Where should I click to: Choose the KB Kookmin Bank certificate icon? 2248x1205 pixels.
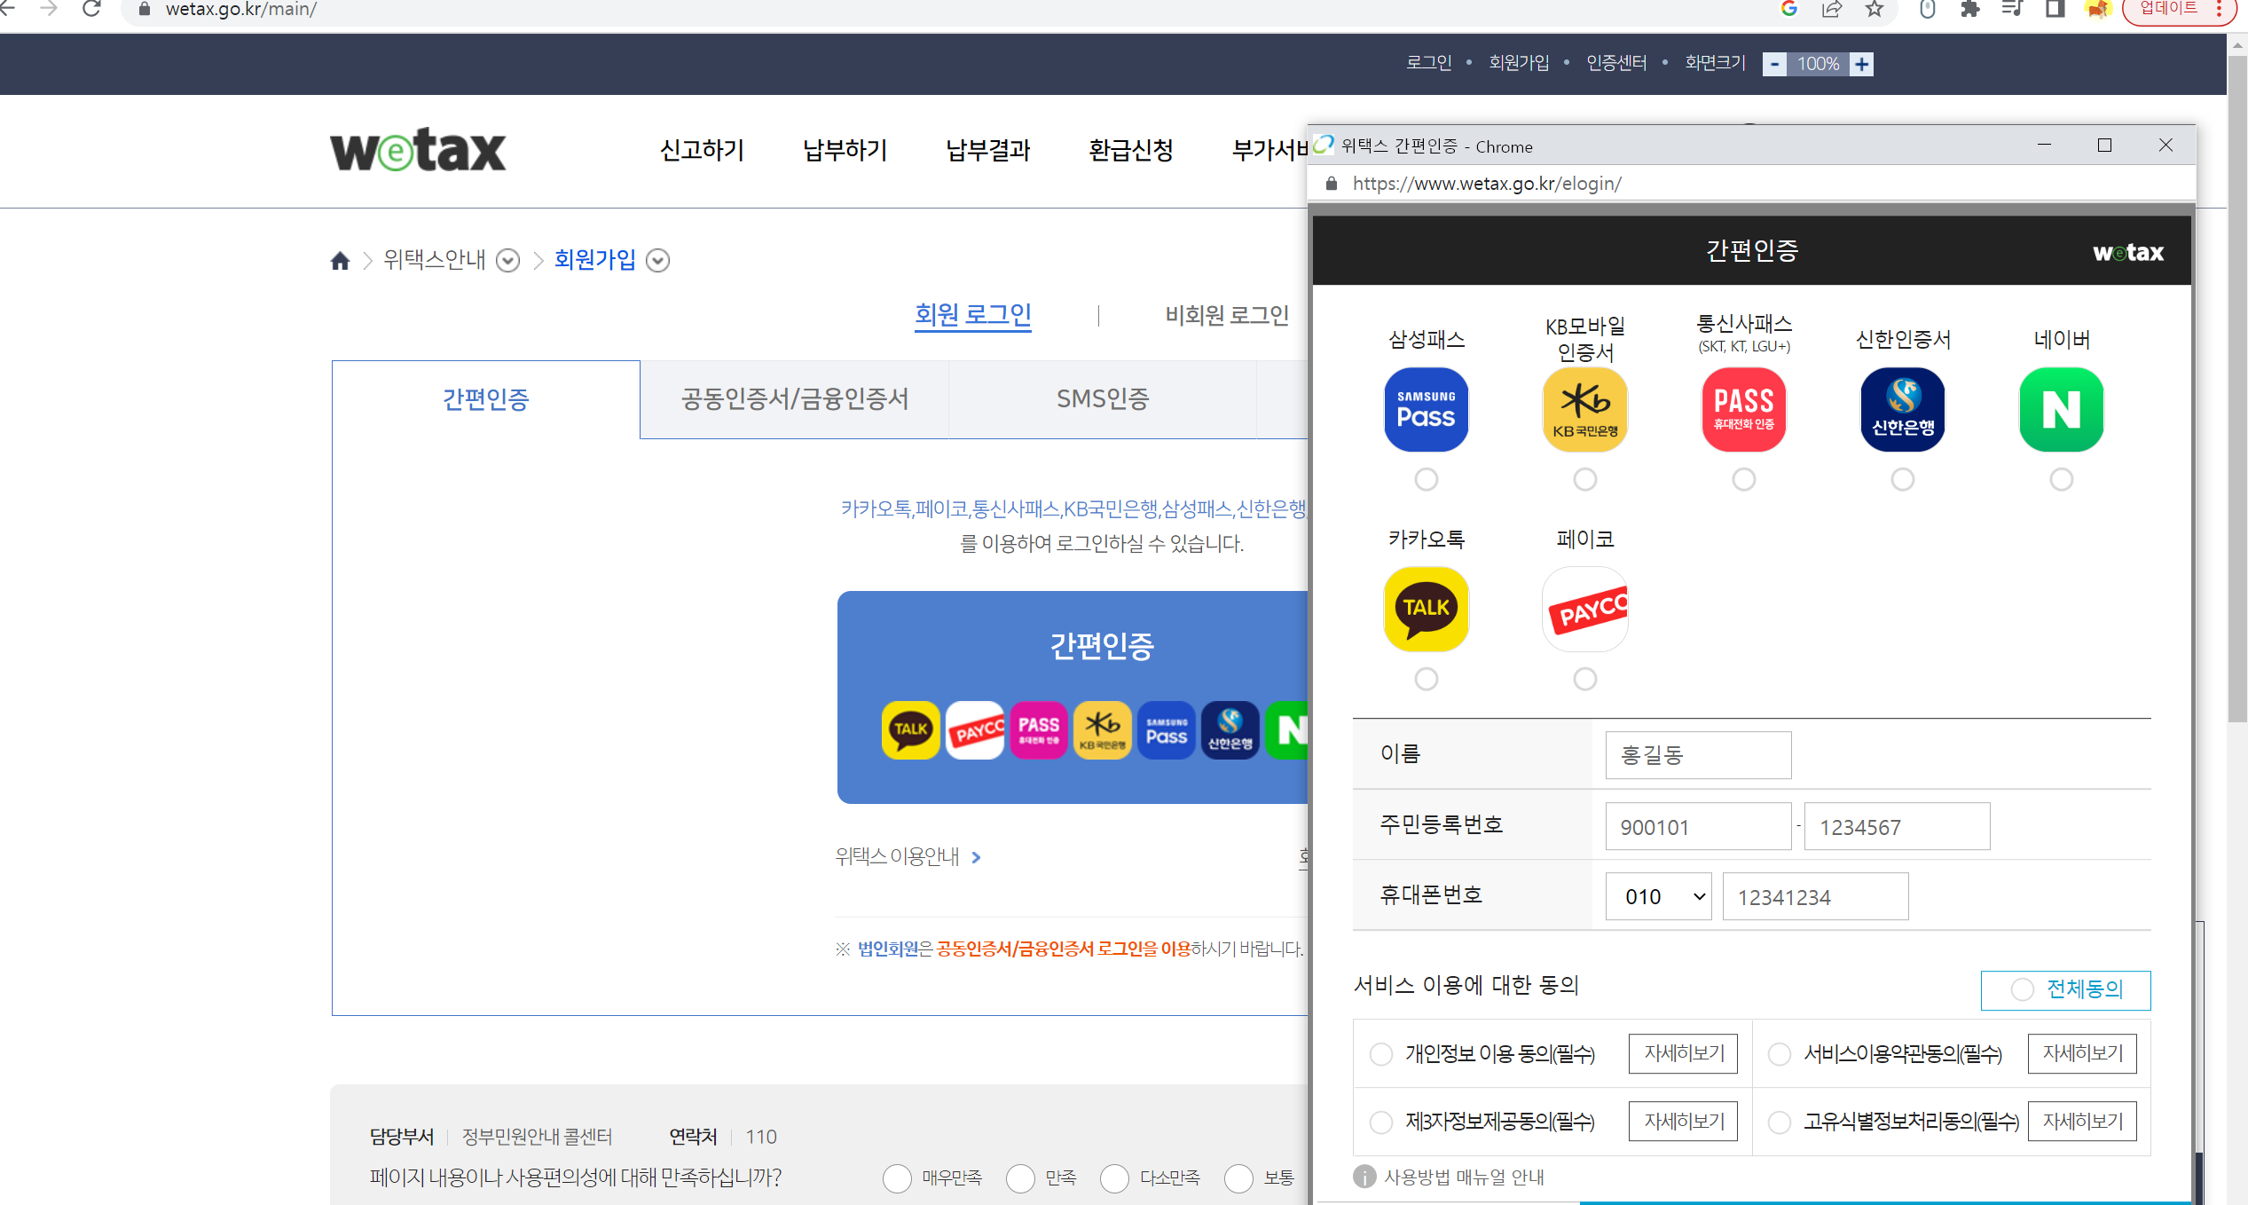pyautogui.click(x=1584, y=410)
